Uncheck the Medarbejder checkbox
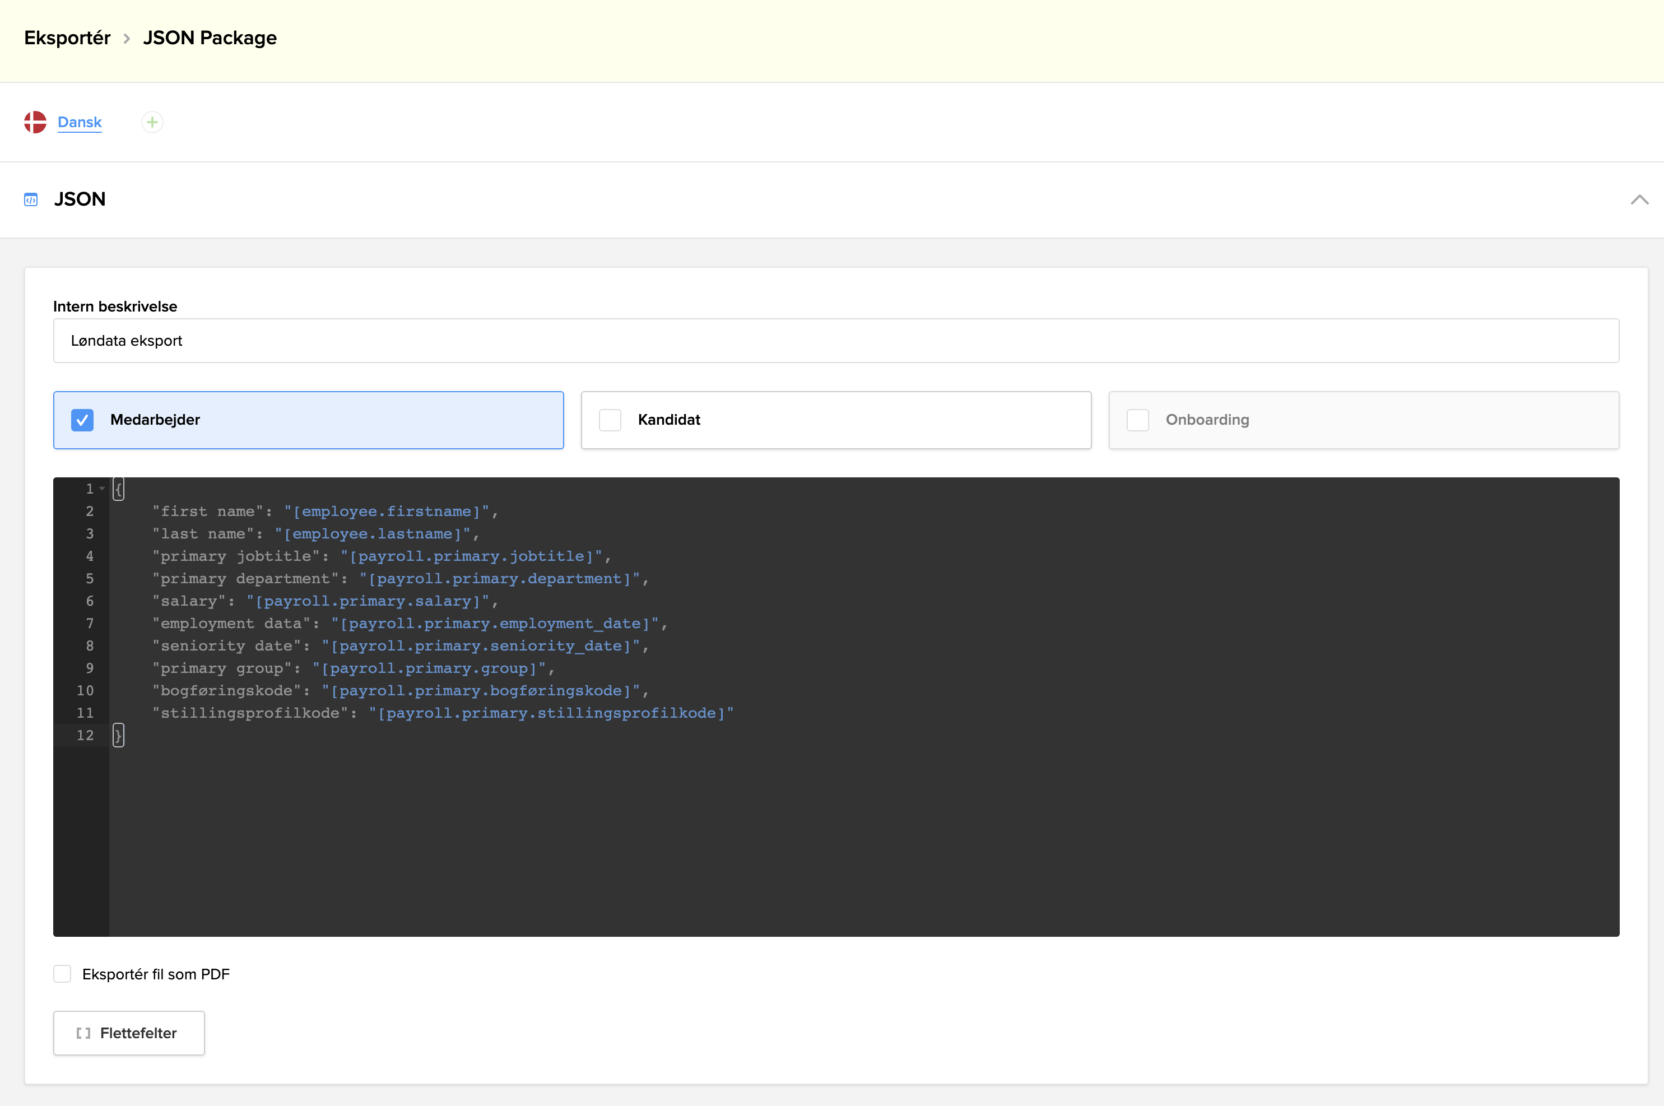 click(82, 420)
